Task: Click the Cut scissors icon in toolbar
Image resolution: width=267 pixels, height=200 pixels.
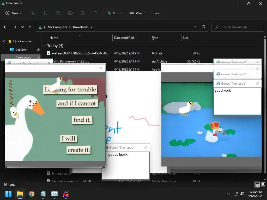Action: 33,13
